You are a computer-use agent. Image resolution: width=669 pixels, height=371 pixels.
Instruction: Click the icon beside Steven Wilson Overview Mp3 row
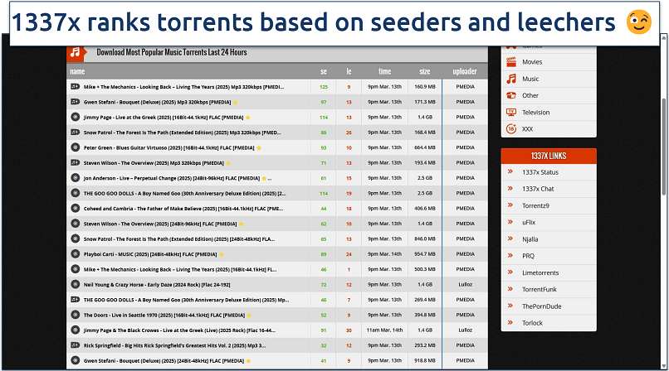click(x=75, y=162)
